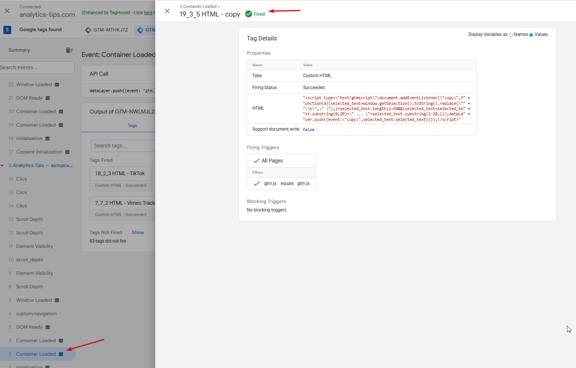This screenshot has height=368, width=576.
Task: Click the badge icon beside 7 Window Loaded
Action: [57, 300]
